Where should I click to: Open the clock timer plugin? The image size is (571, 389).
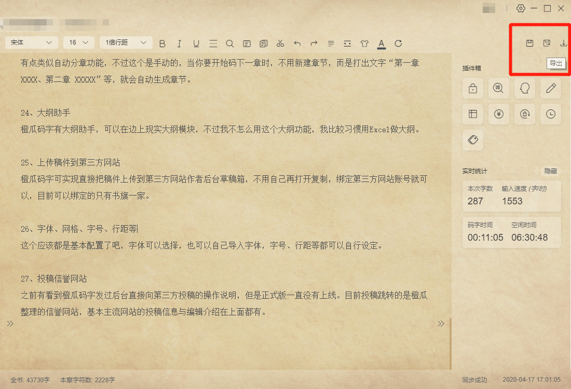coord(551,114)
